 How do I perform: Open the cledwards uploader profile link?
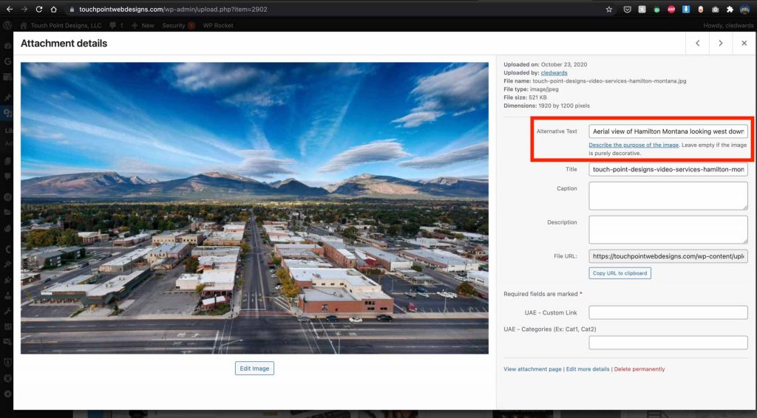pyautogui.click(x=554, y=73)
